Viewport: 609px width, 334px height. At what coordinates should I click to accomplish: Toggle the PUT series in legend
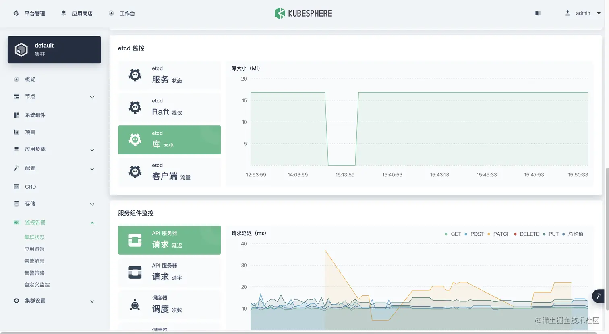pyautogui.click(x=551, y=234)
